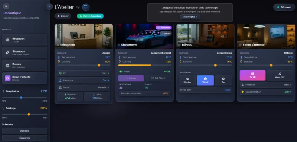Click the Réception building icon in sidebar
Image resolution: width=297 pixels, height=142 pixels.
pos(7,40)
